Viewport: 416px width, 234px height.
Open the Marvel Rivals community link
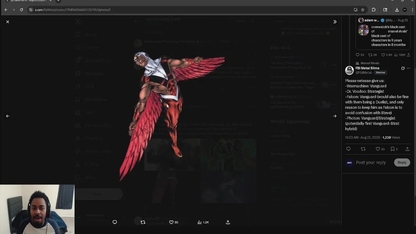[x=370, y=63]
